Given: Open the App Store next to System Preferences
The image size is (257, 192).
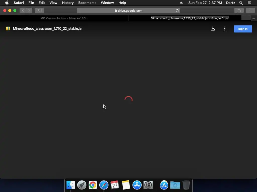Looking at the screenshot, I should [137, 185].
